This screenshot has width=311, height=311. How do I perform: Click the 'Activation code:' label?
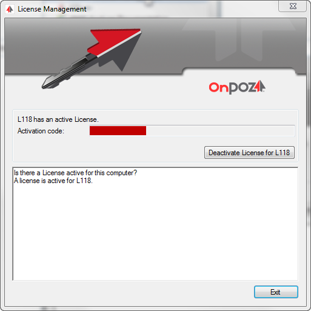[41, 131]
